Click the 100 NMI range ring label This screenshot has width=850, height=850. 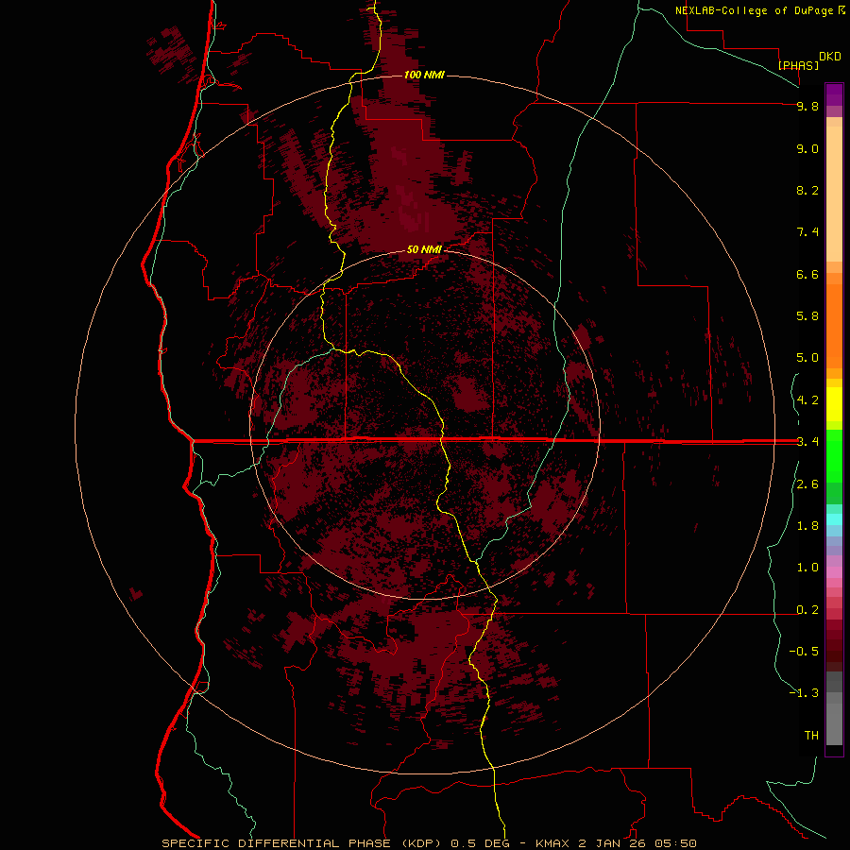[424, 75]
